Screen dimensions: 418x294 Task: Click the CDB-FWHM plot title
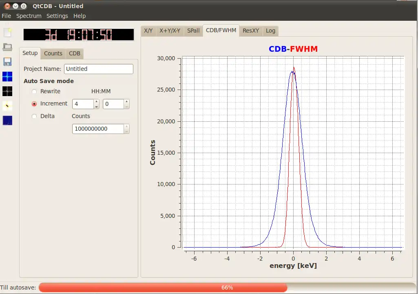pos(293,49)
